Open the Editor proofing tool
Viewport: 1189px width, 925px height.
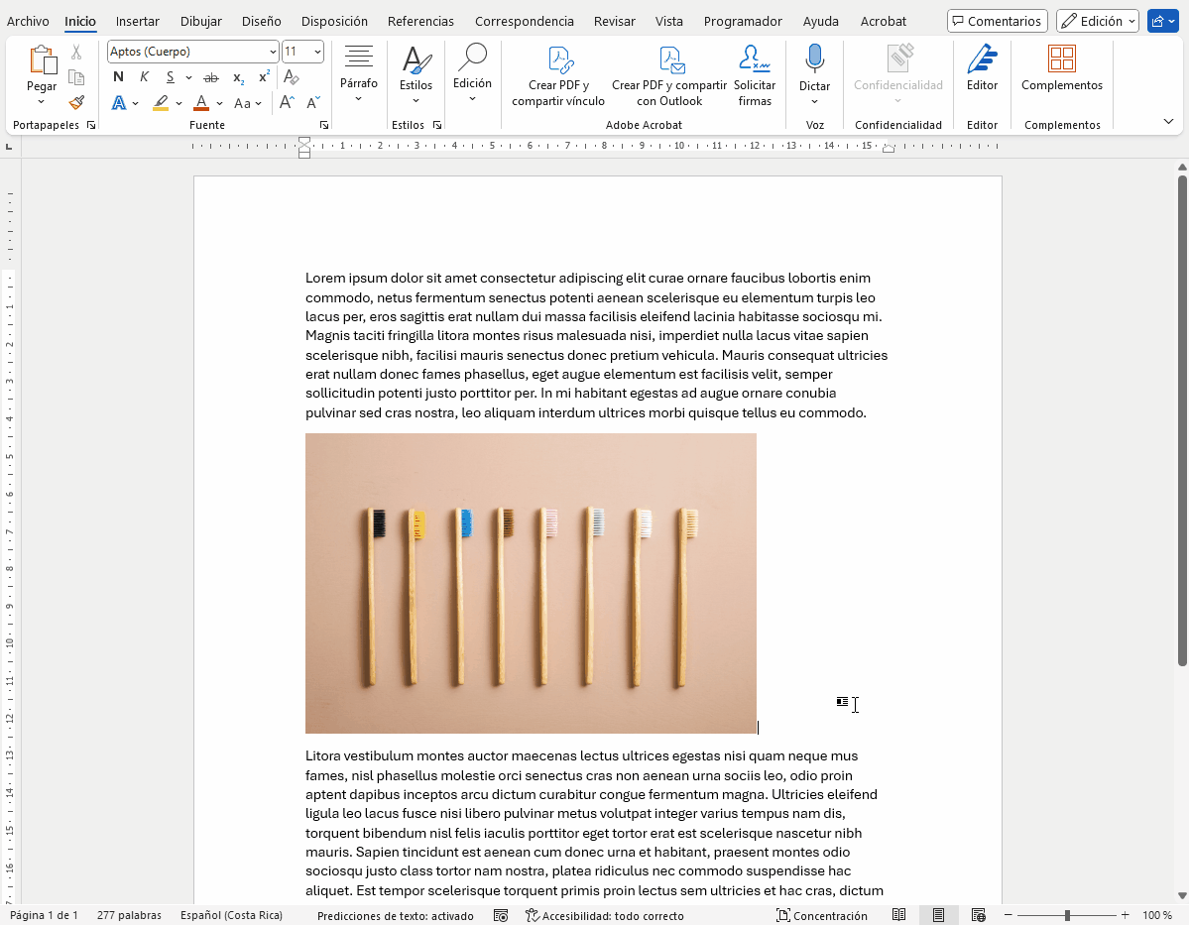[982, 67]
